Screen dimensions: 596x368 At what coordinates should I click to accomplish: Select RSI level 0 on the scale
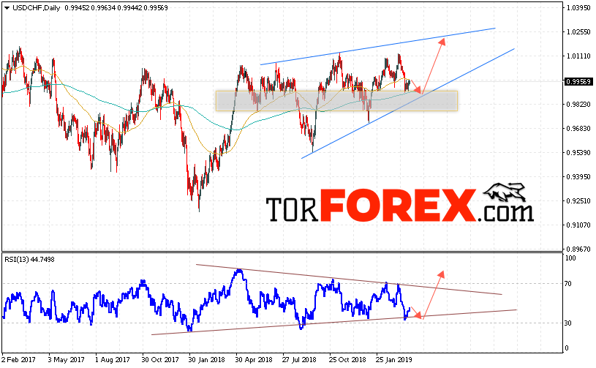pyautogui.click(x=567, y=348)
